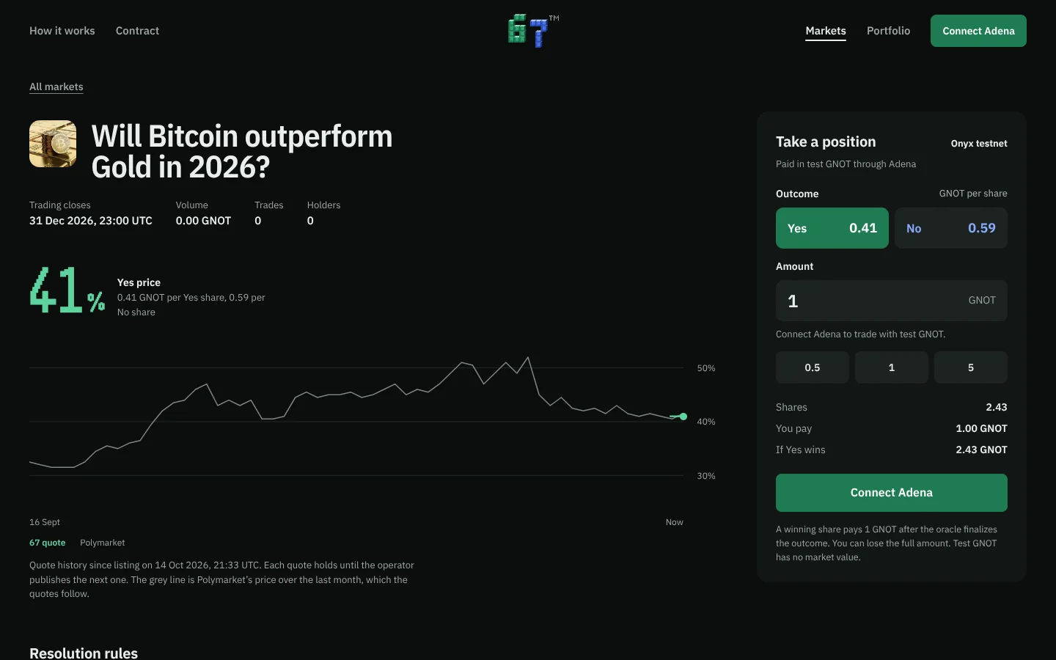Click the 67 quote chart legend
The width and height of the screenshot is (1056, 660).
pos(48,543)
